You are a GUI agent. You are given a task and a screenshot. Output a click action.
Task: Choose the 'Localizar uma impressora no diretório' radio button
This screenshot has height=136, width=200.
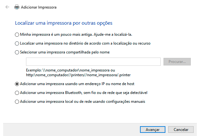coord(17,43)
